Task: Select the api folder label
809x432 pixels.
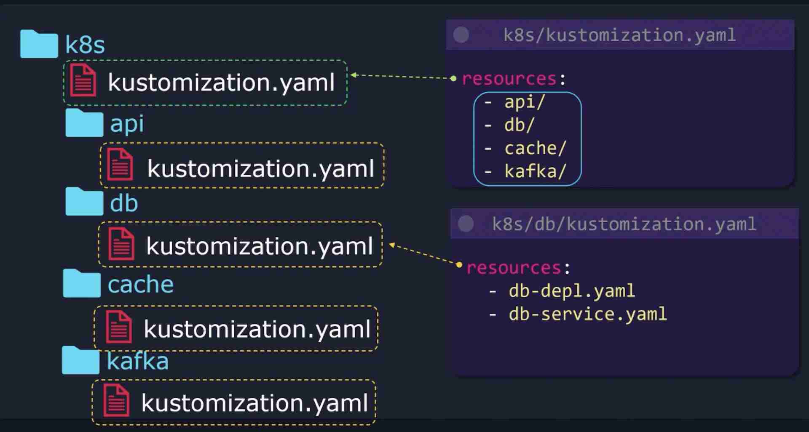Action: (127, 125)
